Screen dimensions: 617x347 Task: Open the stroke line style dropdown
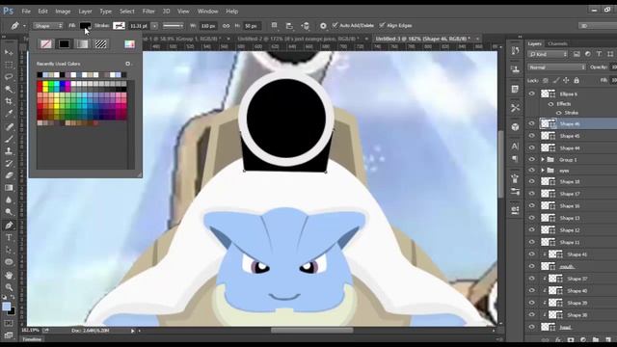tap(174, 26)
